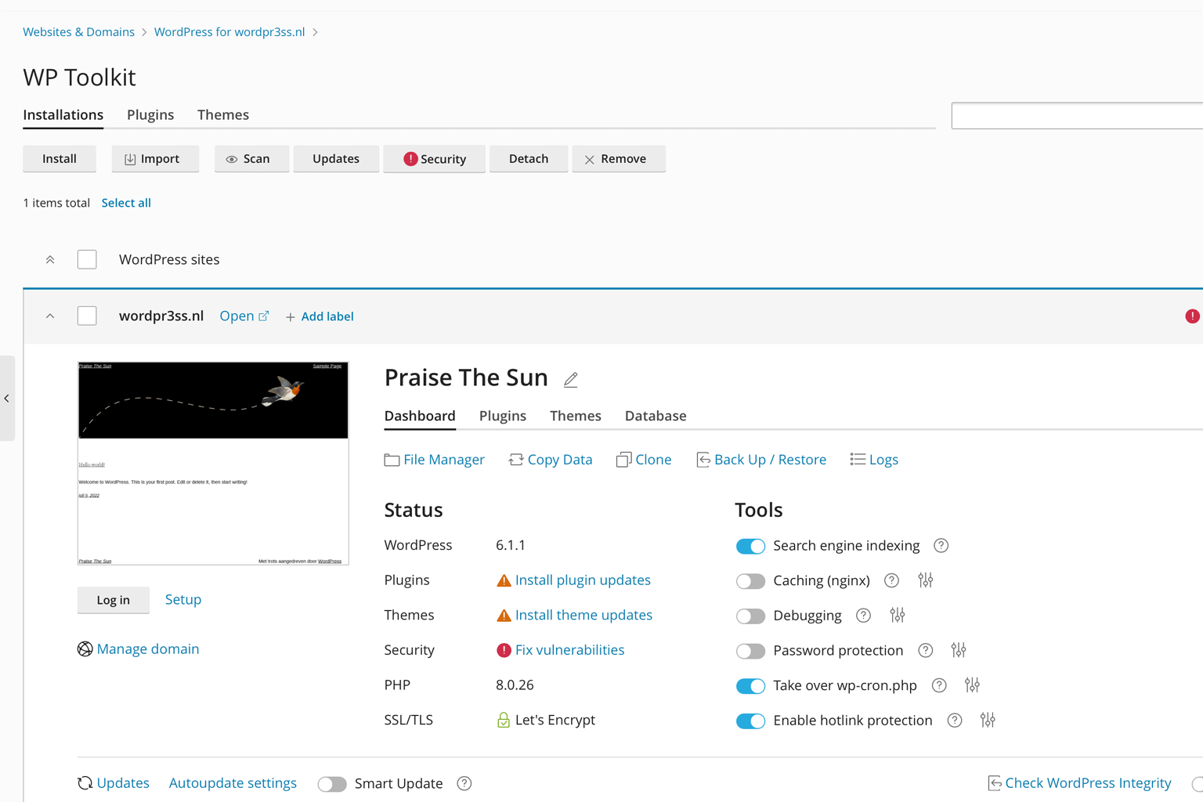Open File Manager via its folder icon

point(392,460)
